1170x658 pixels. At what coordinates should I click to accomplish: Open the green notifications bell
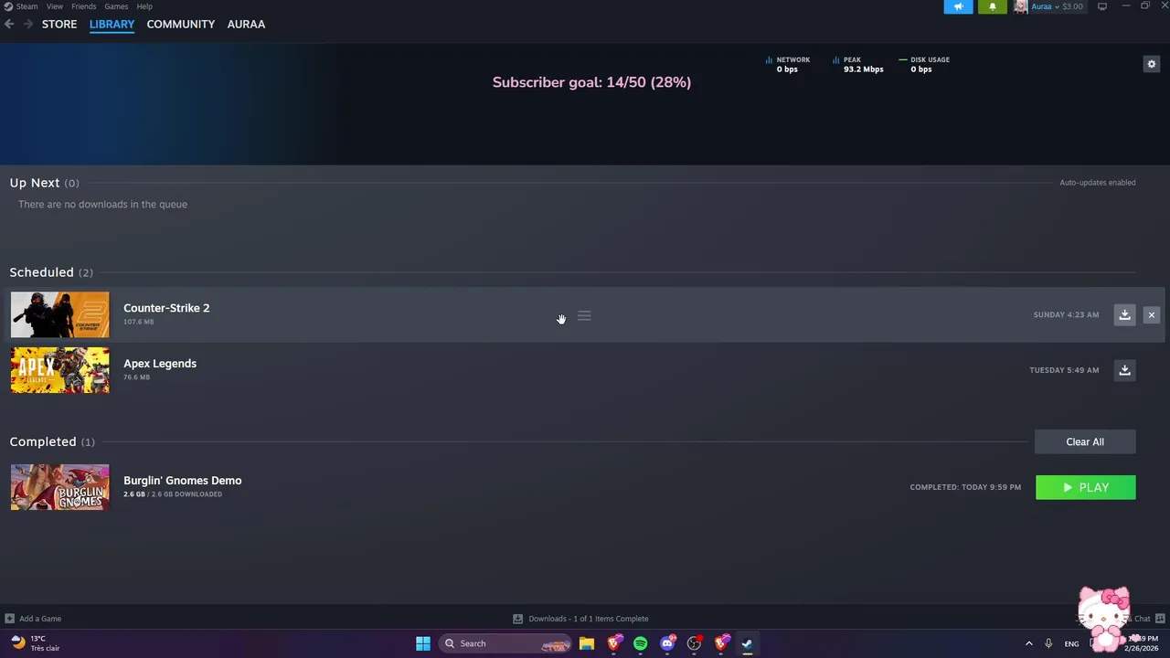pos(993,6)
